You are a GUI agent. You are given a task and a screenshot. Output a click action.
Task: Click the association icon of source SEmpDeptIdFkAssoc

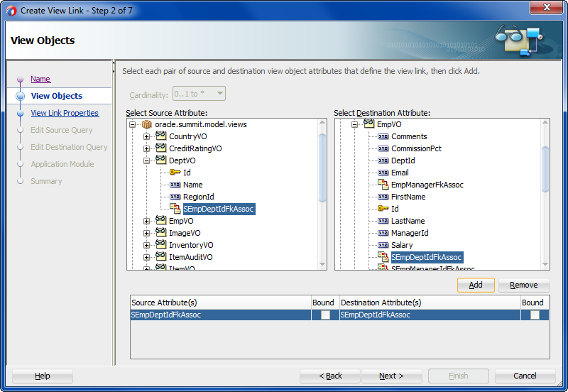[x=175, y=208]
